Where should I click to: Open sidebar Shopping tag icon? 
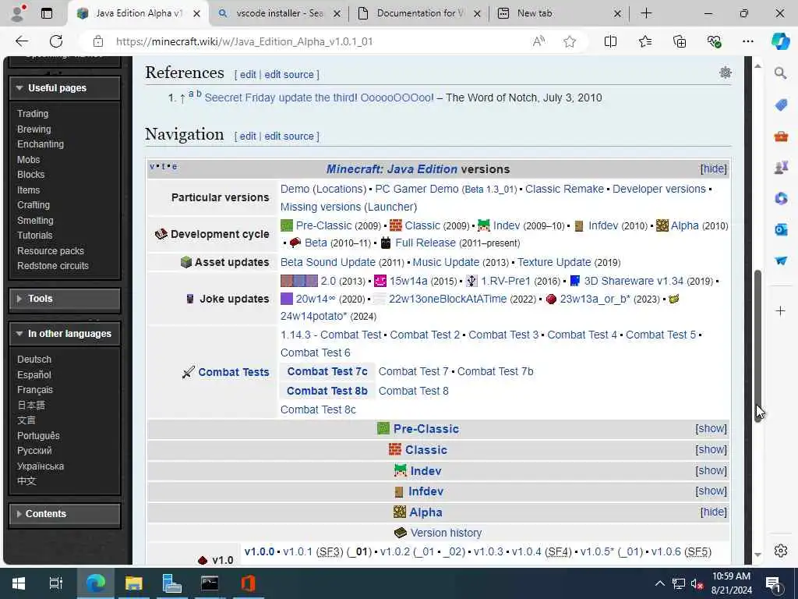click(781, 105)
